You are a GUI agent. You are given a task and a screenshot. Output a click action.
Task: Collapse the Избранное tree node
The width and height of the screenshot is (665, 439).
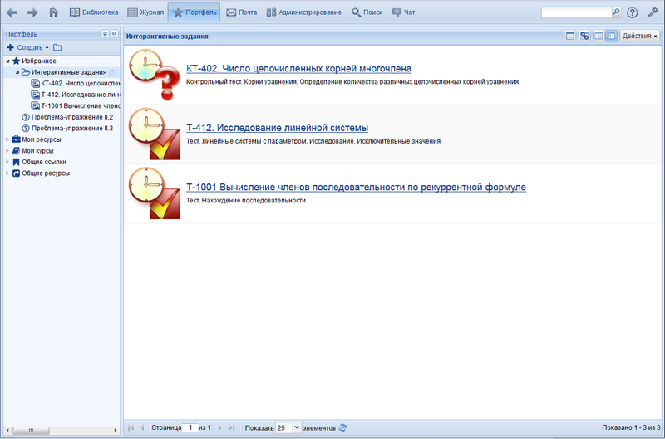[7, 61]
